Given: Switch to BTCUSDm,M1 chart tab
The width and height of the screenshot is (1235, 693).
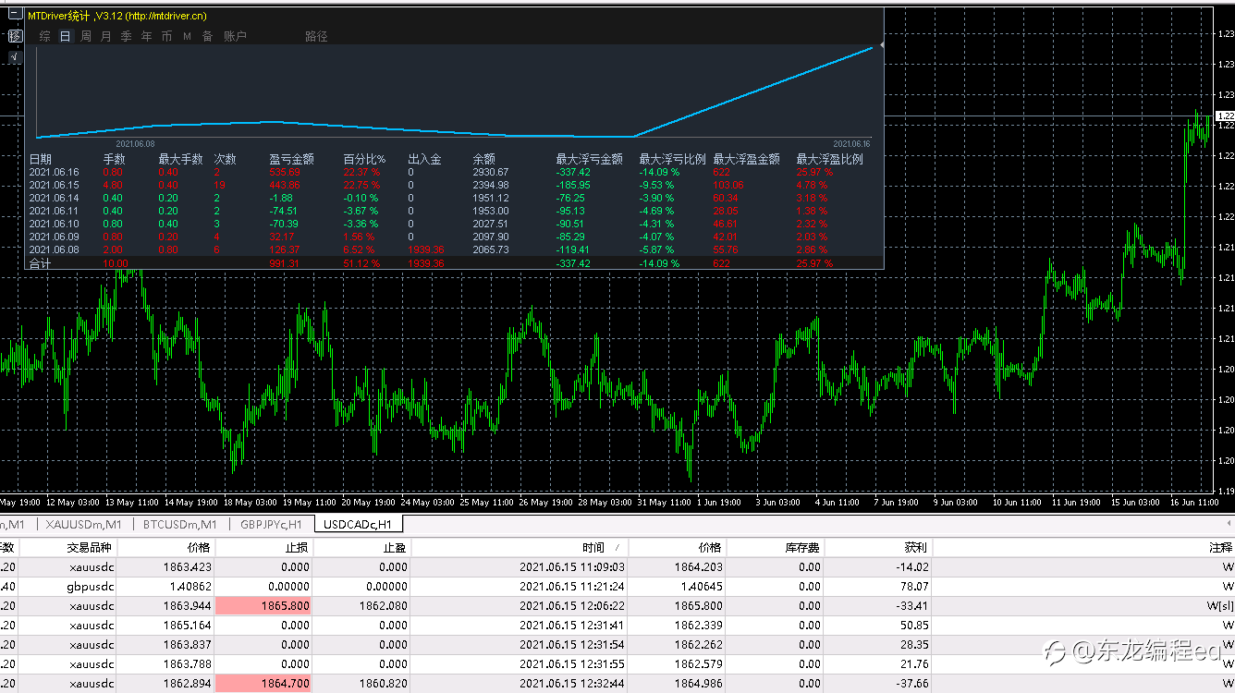Looking at the screenshot, I should (179, 524).
